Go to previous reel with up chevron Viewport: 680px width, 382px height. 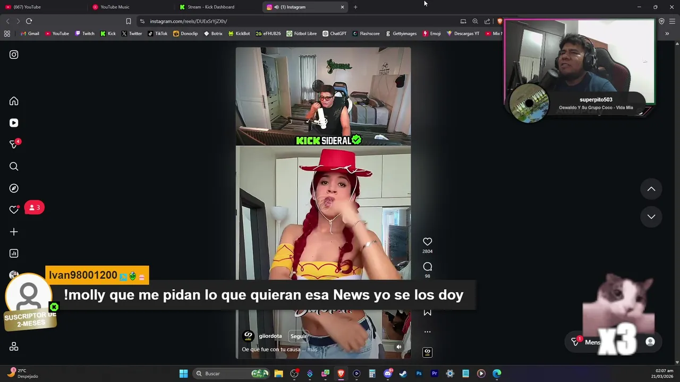pyautogui.click(x=651, y=189)
